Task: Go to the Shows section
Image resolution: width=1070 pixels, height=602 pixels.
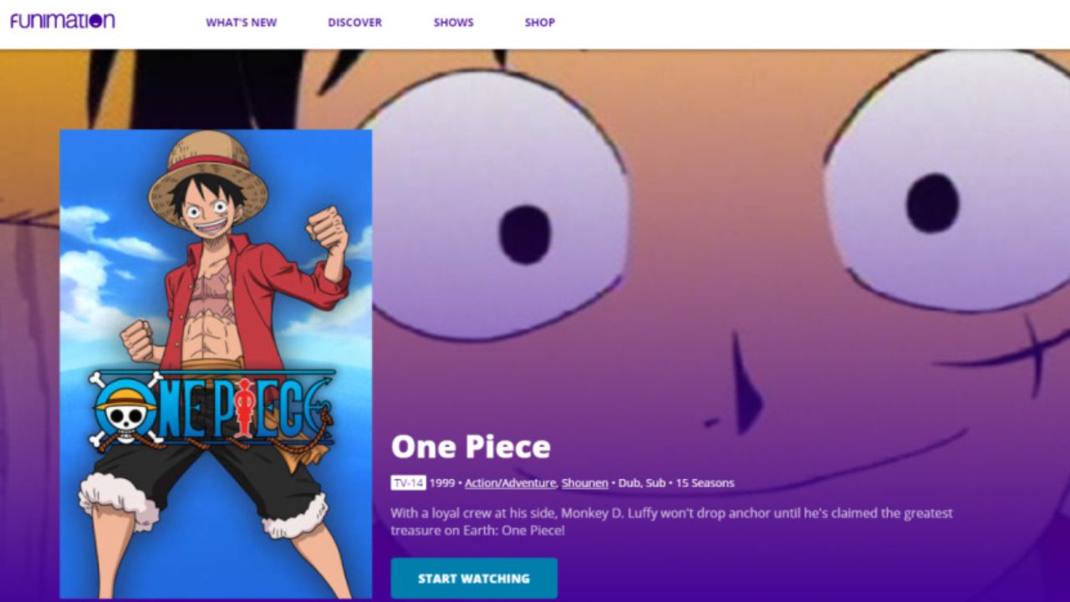Action: 453,23
